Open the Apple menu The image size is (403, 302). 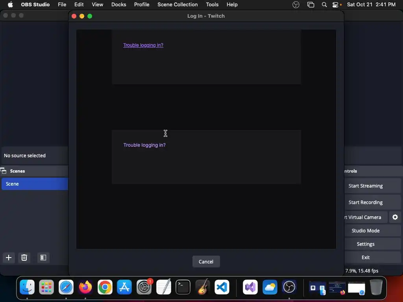(10, 4)
